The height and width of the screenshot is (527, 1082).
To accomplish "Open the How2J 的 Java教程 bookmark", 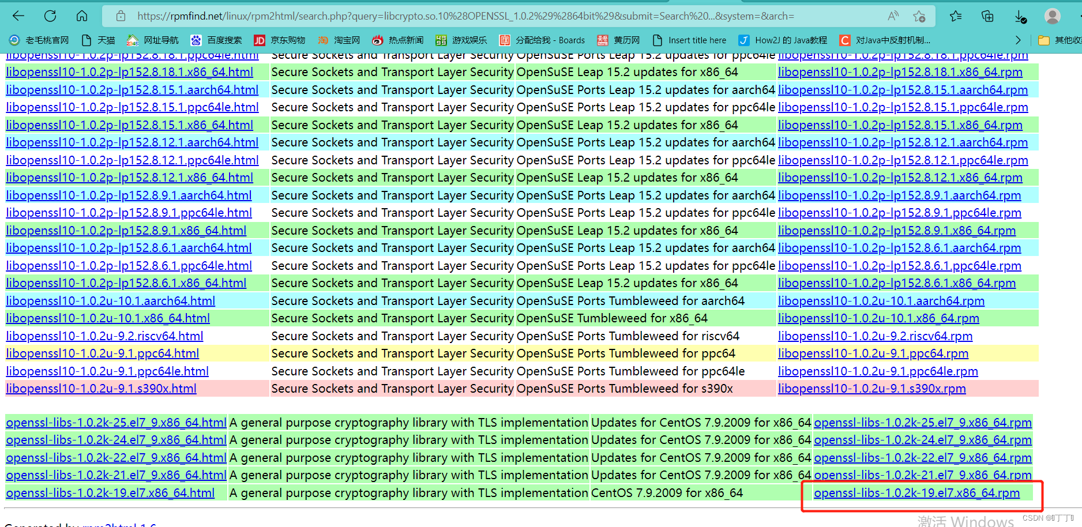I will point(783,40).
